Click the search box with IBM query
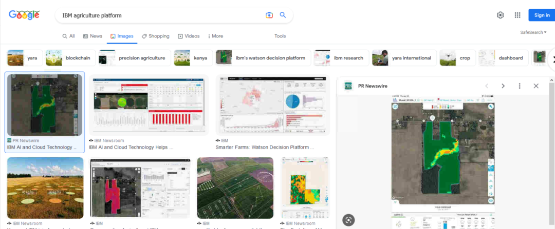The image size is (555, 229). pyautogui.click(x=159, y=15)
